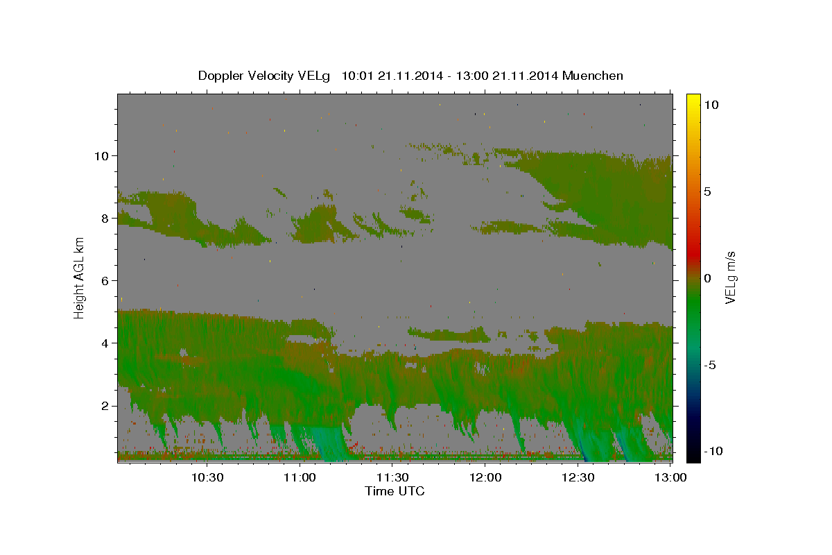Click the 12:00 time tick label
Image resolution: width=832 pixels, height=555 pixels.
485,477
